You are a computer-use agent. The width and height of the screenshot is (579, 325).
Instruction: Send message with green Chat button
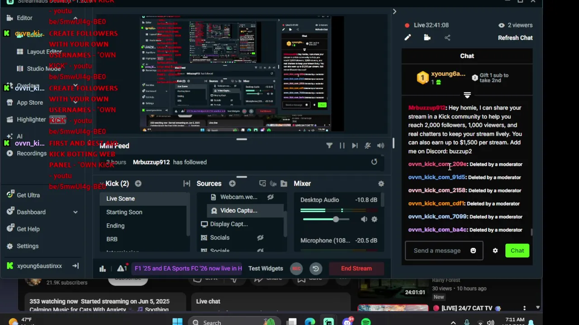(x=517, y=251)
